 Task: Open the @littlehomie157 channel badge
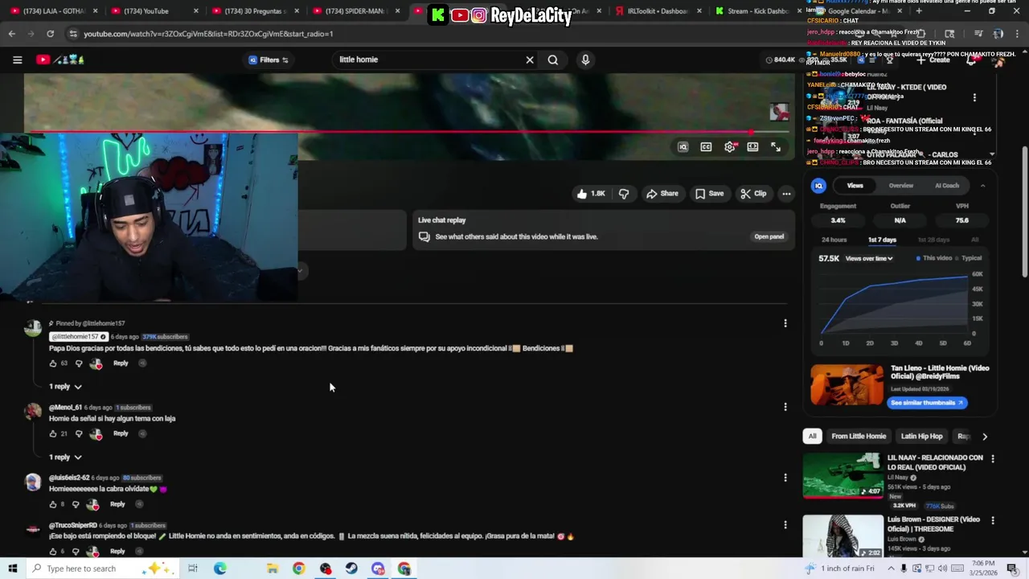pyautogui.click(x=78, y=337)
